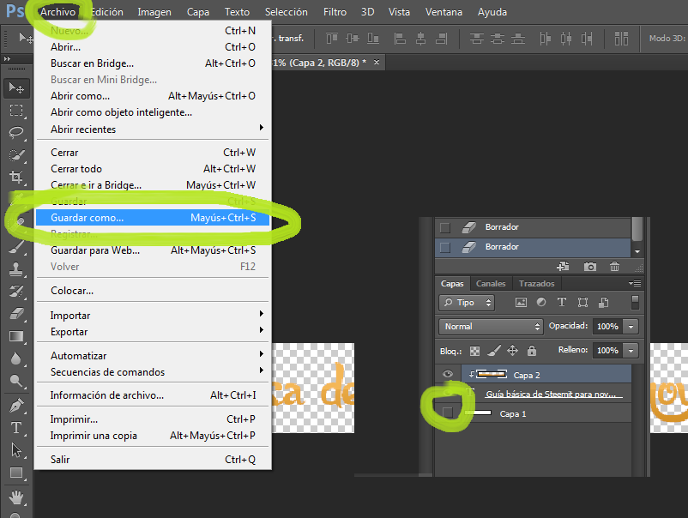Expand Secuencias de comandos submenu
The height and width of the screenshot is (518, 688).
152,372
